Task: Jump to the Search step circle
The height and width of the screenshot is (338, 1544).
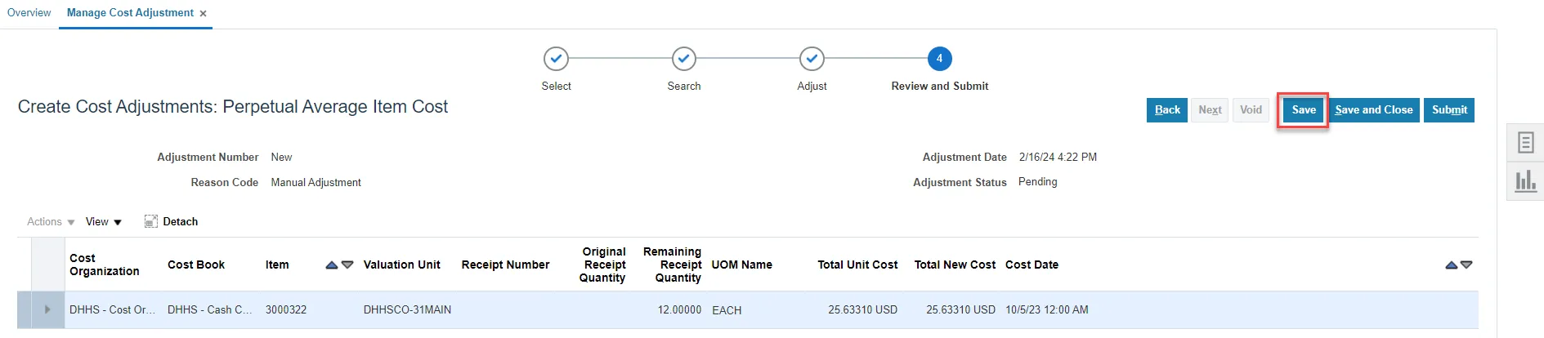Action: (x=684, y=59)
